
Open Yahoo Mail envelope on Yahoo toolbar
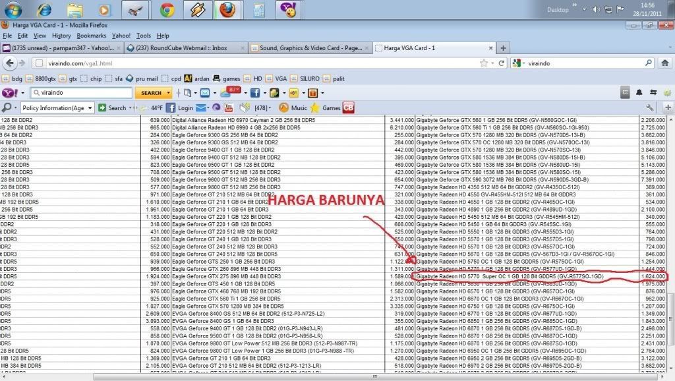click(x=205, y=92)
